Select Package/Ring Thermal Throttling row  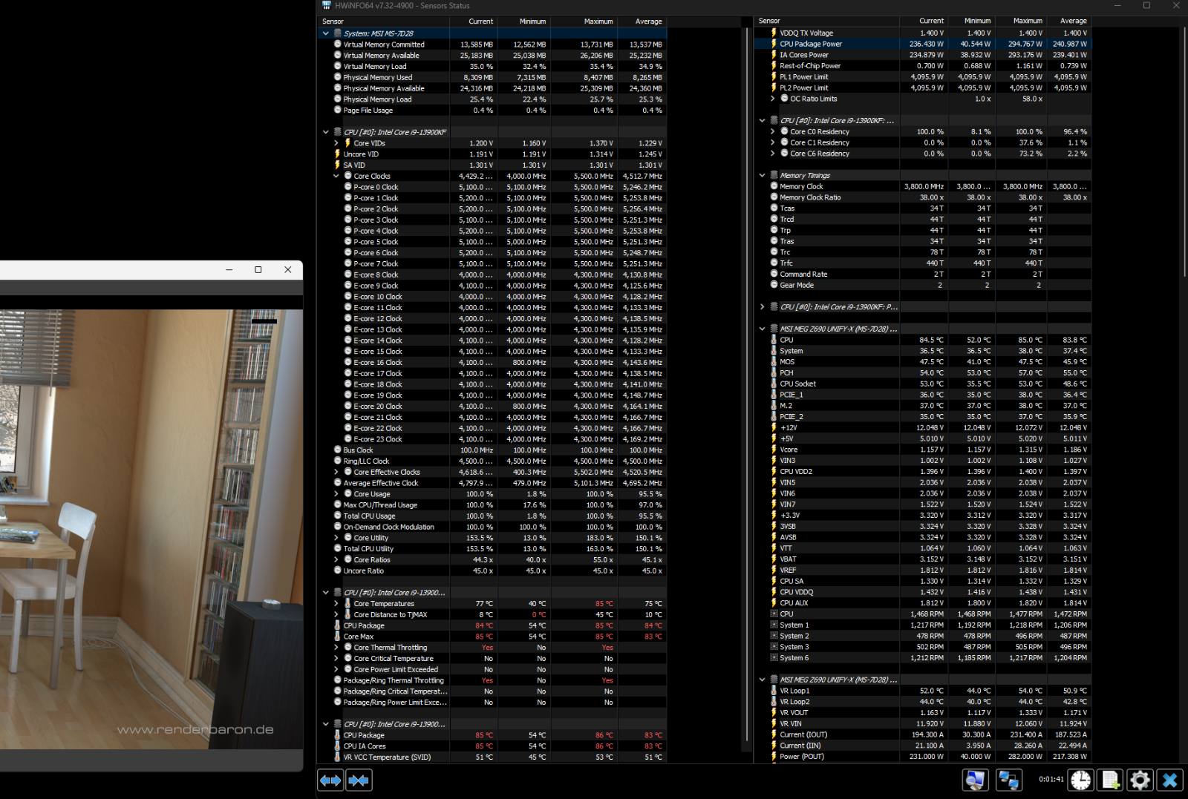(494, 680)
